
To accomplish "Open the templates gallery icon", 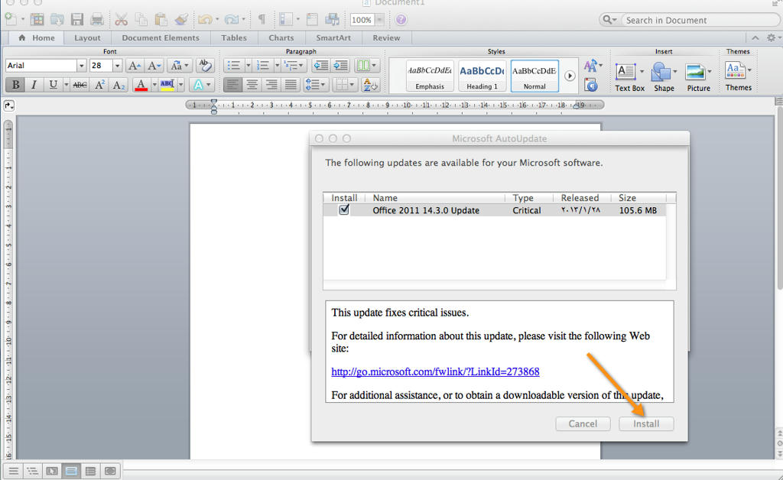I will pos(37,19).
